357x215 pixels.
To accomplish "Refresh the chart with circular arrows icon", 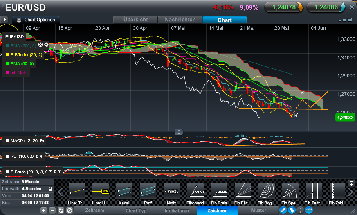I will tap(61, 210).
